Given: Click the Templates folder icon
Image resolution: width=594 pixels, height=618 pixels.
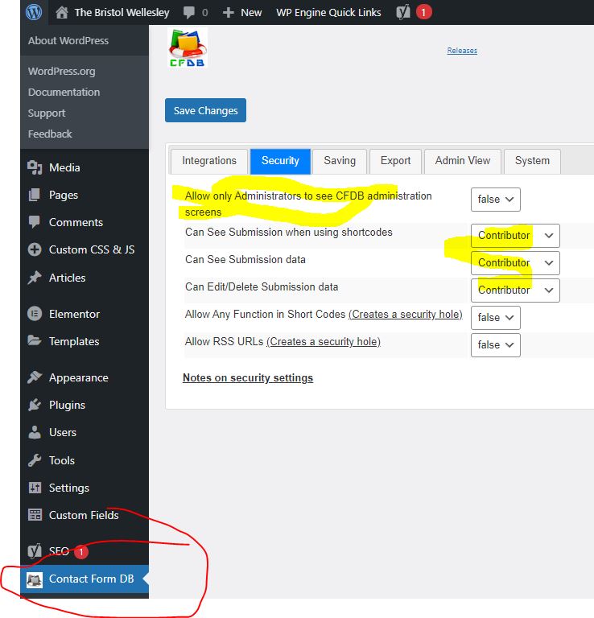Looking at the screenshot, I should tap(35, 340).
